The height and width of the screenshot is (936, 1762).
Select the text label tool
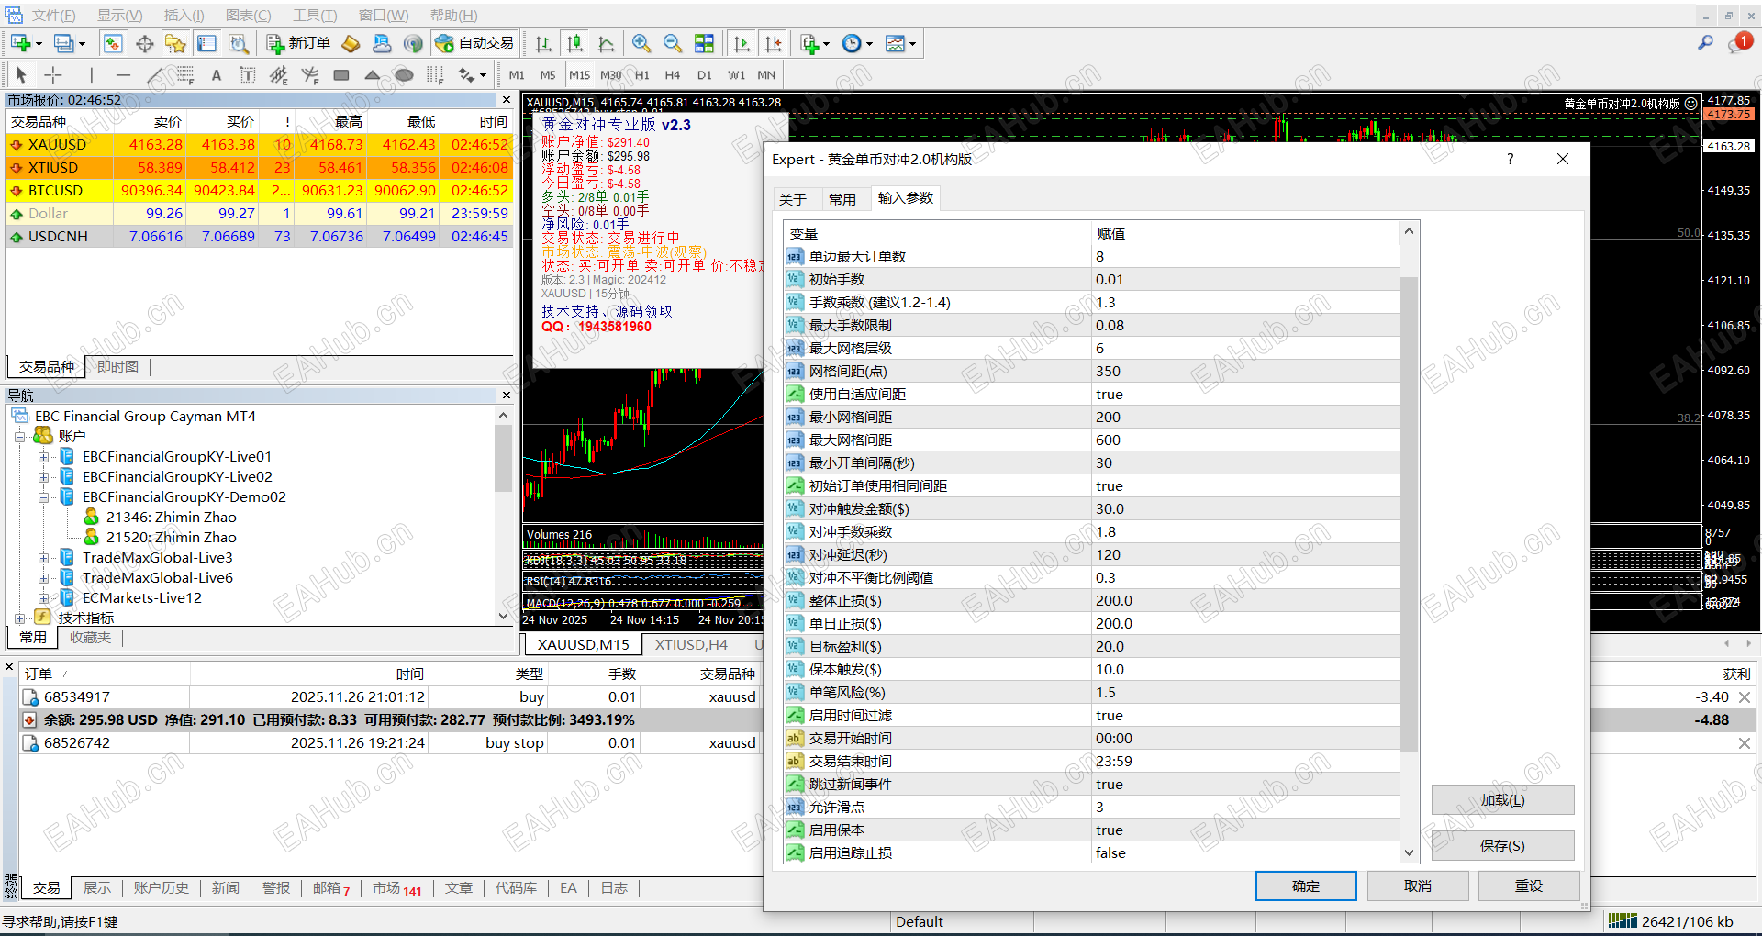247,74
